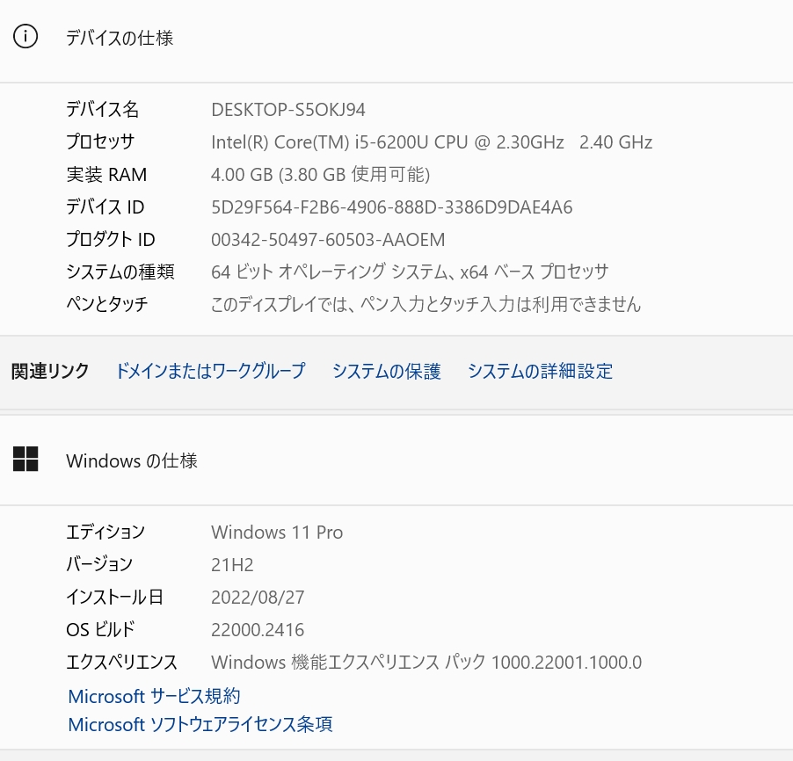Click the プロダクト ID value 00342-50497-60503-AAOEM
Image resolution: width=793 pixels, height=761 pixels.
(328, 240)
